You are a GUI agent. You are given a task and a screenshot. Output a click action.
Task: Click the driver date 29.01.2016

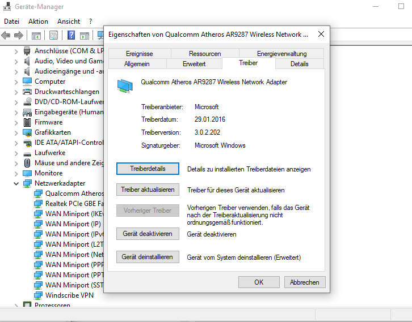210,119
